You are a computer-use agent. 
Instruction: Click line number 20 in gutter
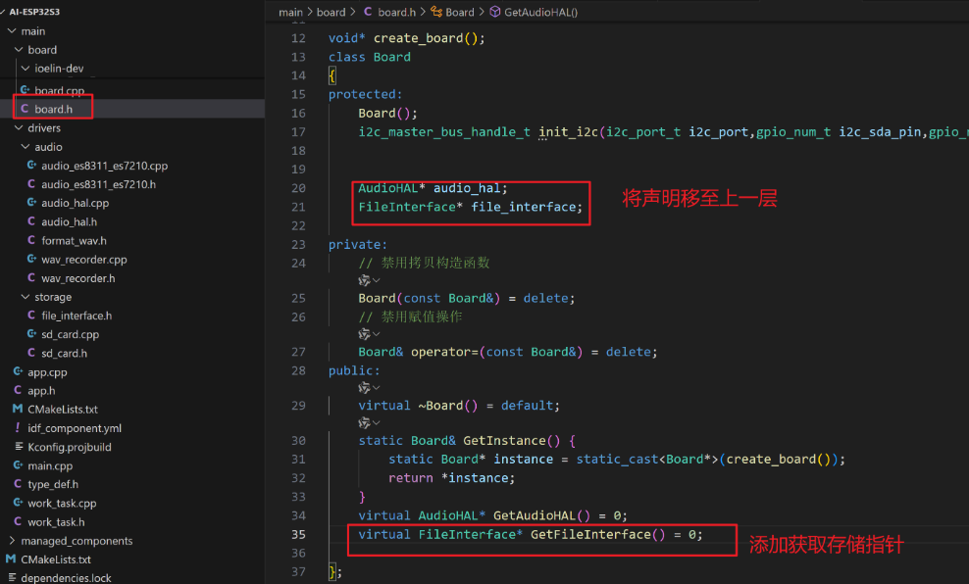[x=298, y=188]
